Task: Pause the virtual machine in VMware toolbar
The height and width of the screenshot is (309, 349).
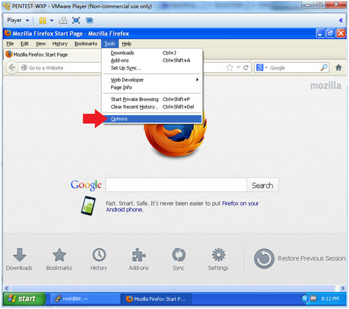Action: [x=42, y=21]
